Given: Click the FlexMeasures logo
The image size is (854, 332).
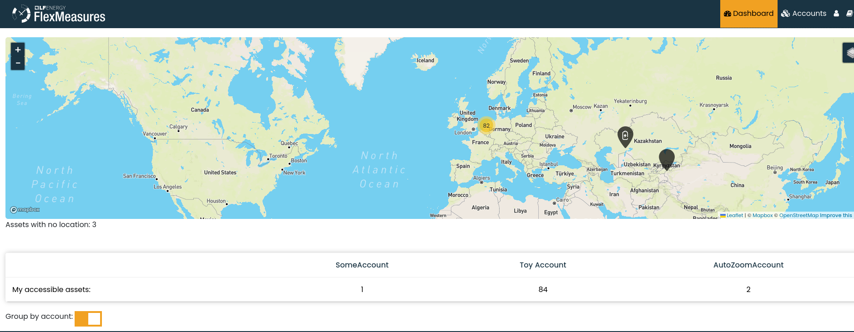Looking at the screenshot, I should [59, 14].
